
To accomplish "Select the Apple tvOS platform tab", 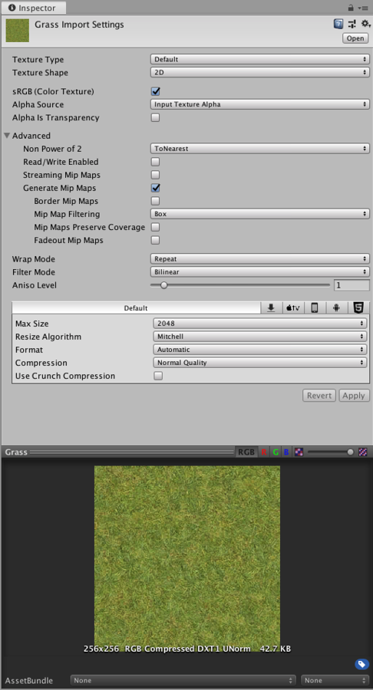I will tap(293, 307).
